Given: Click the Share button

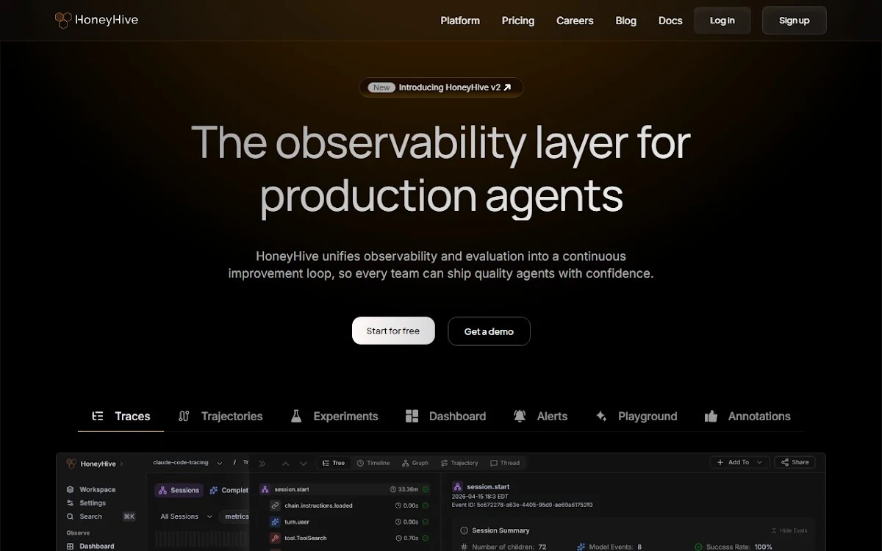Looking at the screenshot, I should coord(795,462).
